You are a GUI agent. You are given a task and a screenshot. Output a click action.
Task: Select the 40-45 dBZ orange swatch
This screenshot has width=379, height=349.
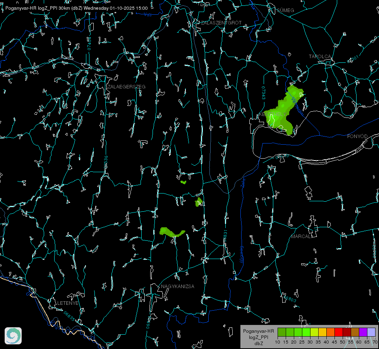point(331,332)
